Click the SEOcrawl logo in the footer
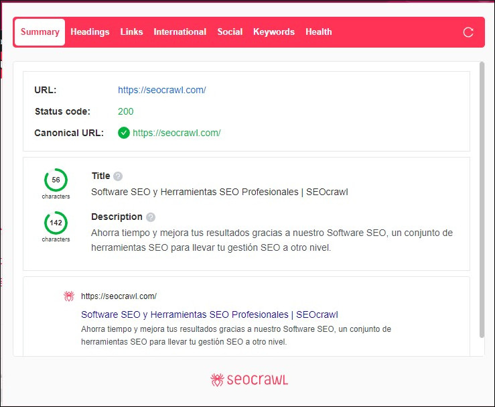This screenshot has height=407, width=495. click(249, 380)
